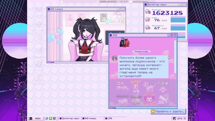Close the Диспетчер задач window
Viewport: 215px width, 121px height.
(185, 5)
